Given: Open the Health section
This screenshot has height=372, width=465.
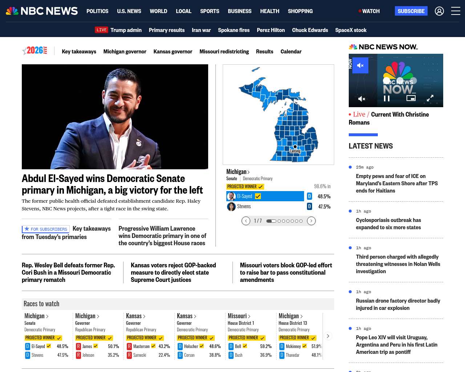Looking at the screenshot, I should click(x=270, y=11).
